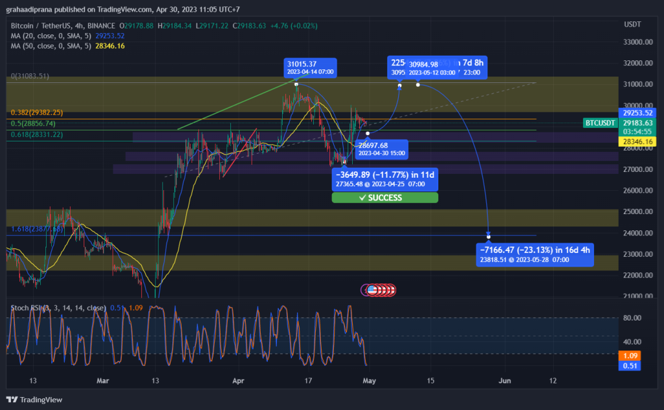The image size is (664, 410).
Task: Select the BTCUSDT price label tag
Action: point(600,123)
